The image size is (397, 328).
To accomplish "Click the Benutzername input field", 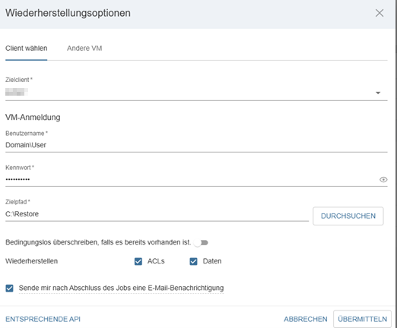I will click(196, 145).
